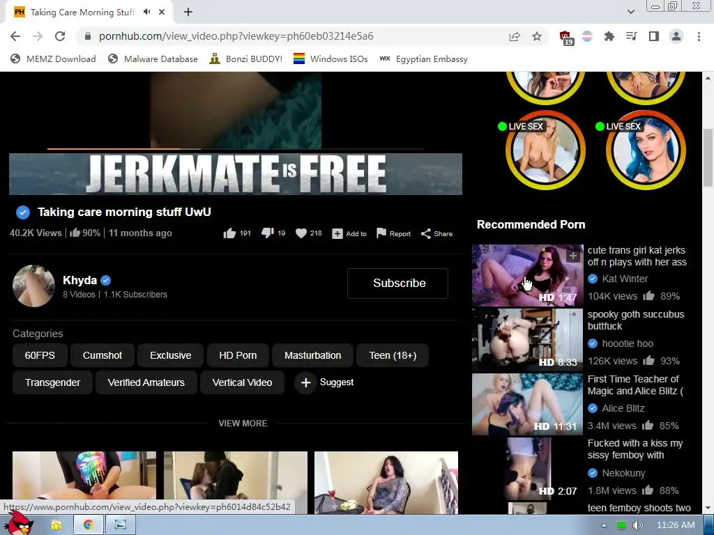
Task: Expand the tab search chevron
Action: click(x=630, y=12)
